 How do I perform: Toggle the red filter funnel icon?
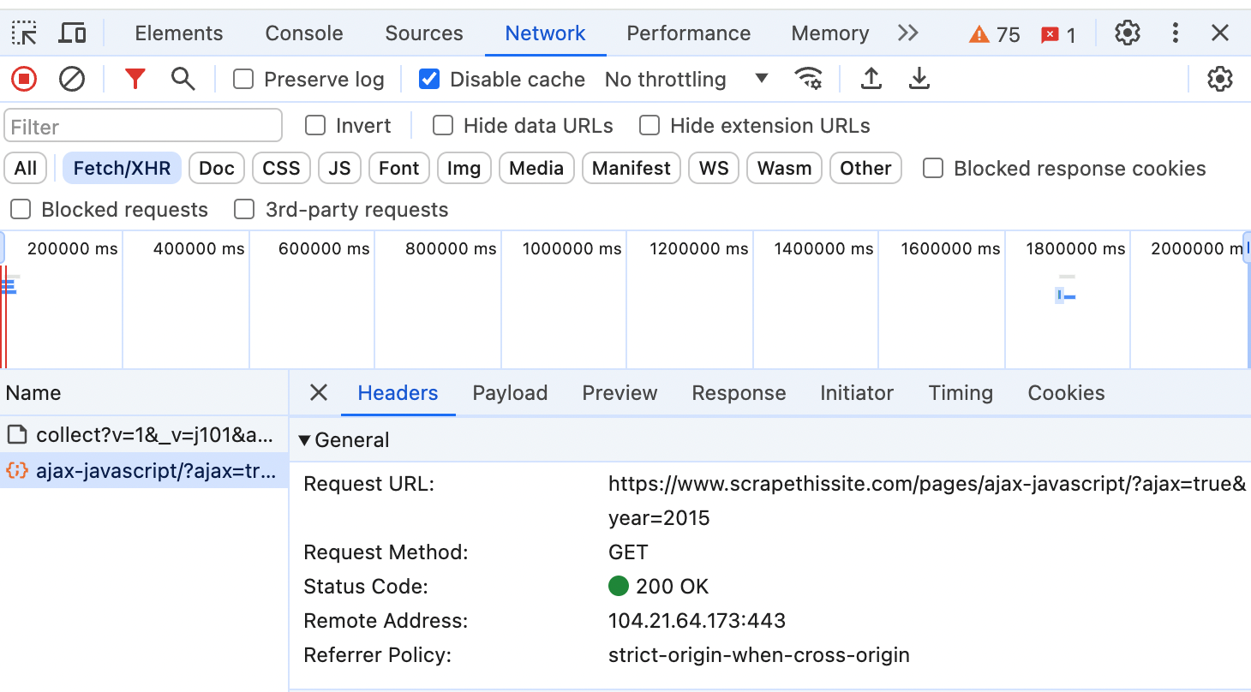(x=135, y=80)
